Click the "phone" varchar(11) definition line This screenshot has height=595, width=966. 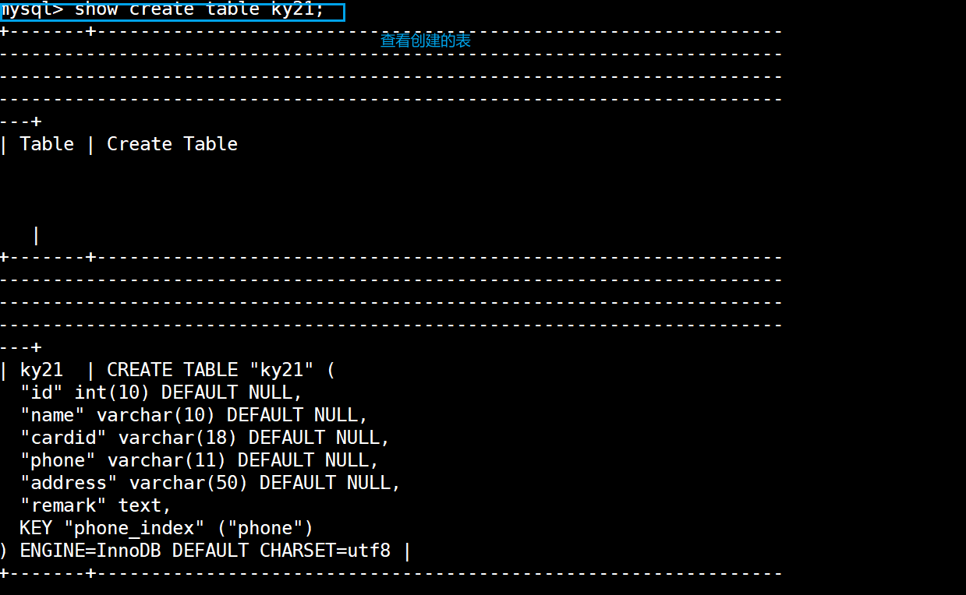[200, 460]
